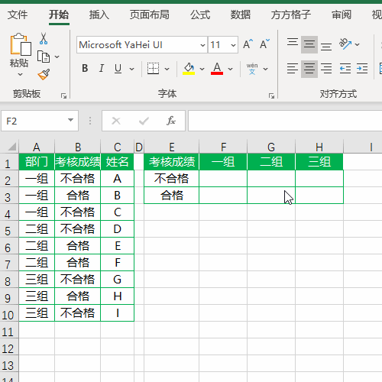The image size is (382, 382).
Task: Switch to the 公式 tab
Action: click(x=200, y=15)
